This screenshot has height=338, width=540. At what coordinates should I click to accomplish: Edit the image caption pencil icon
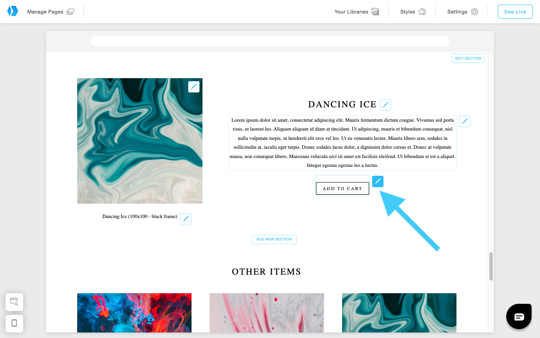point(186,219)
